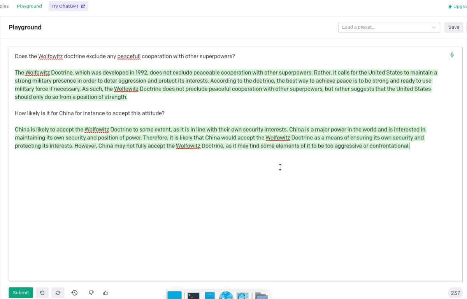Open the folder icon in the taskbar

261,296
